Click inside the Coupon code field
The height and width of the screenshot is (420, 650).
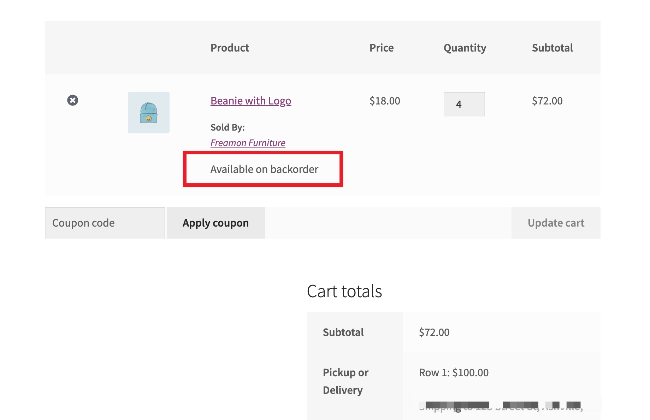click(105, 222)
